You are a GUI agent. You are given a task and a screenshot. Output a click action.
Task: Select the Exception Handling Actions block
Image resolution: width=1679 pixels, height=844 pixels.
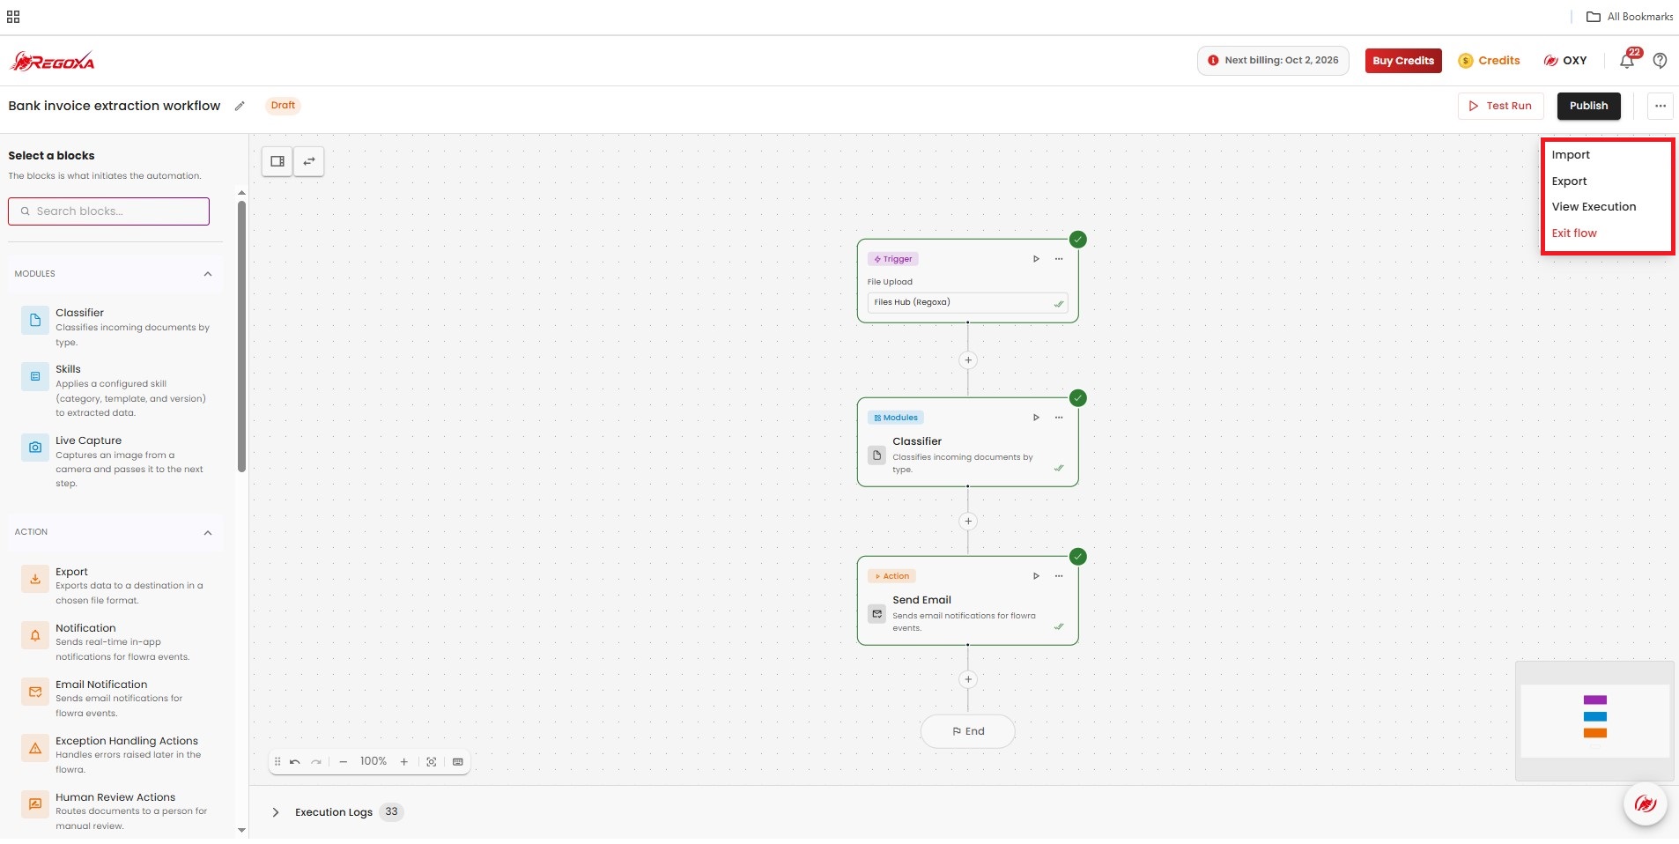[115, 755]
